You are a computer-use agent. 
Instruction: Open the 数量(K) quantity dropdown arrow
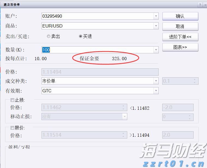pyautogui.click(x=156, y=50)
